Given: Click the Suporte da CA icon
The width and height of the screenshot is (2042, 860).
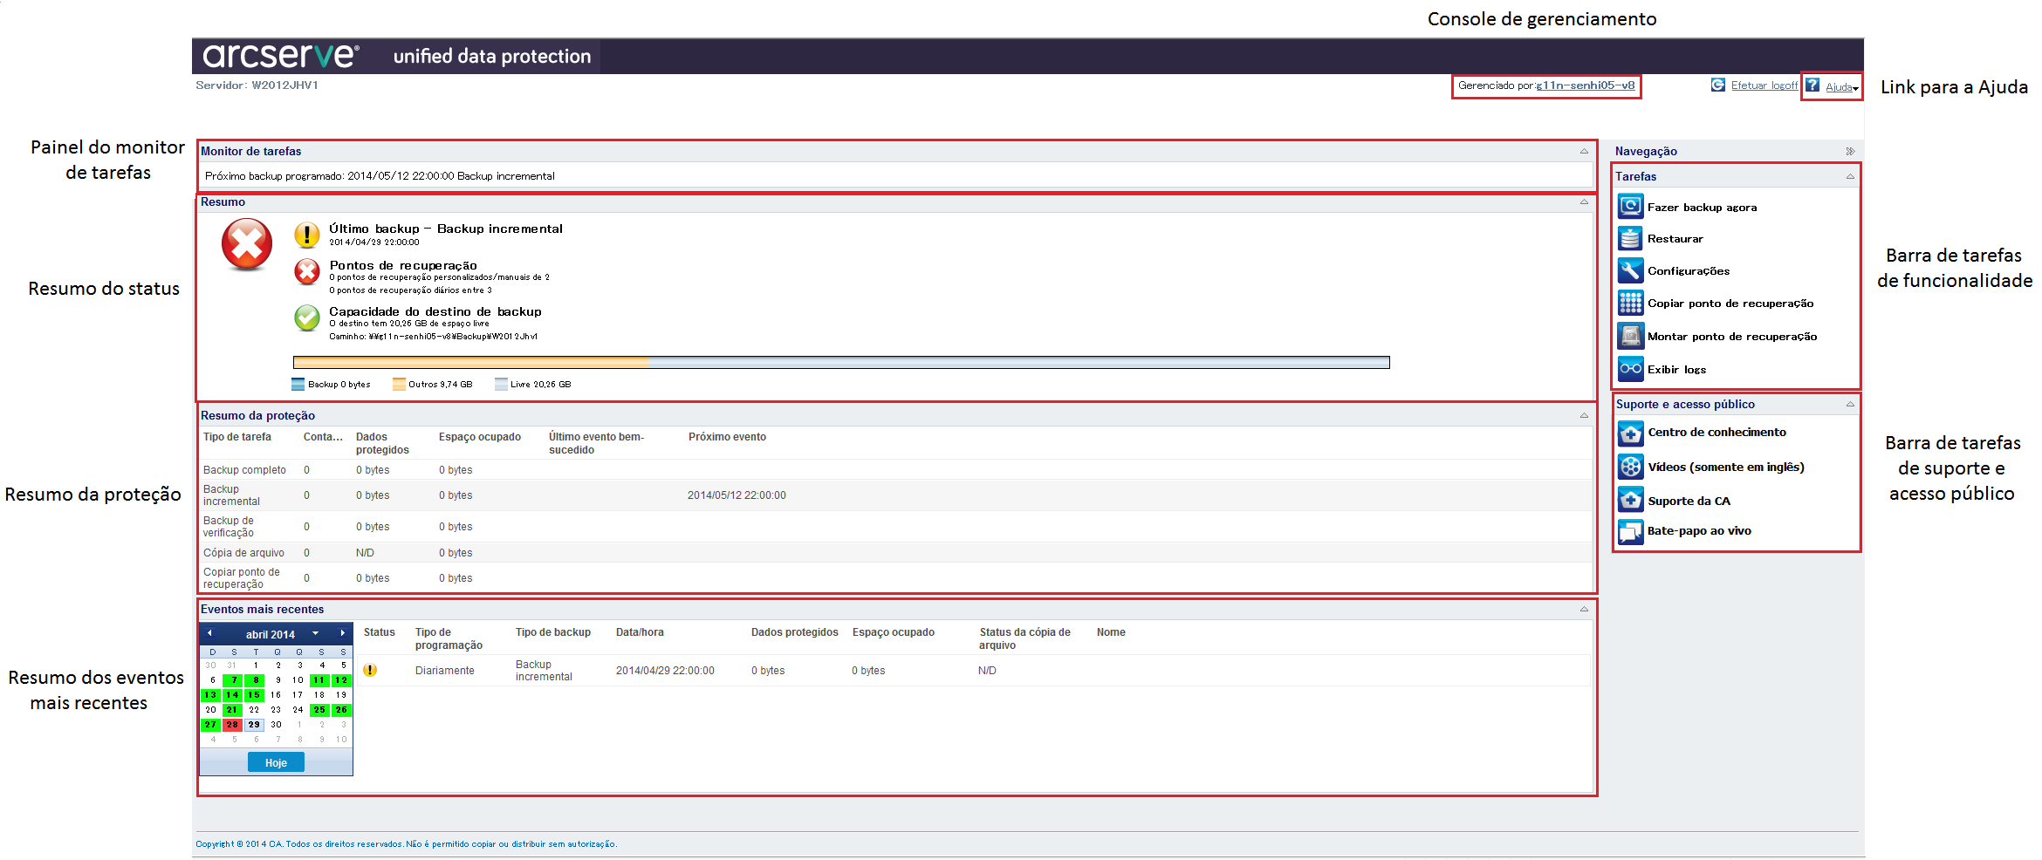Looking at the screenshot, I should click(x=1630, y=500).
